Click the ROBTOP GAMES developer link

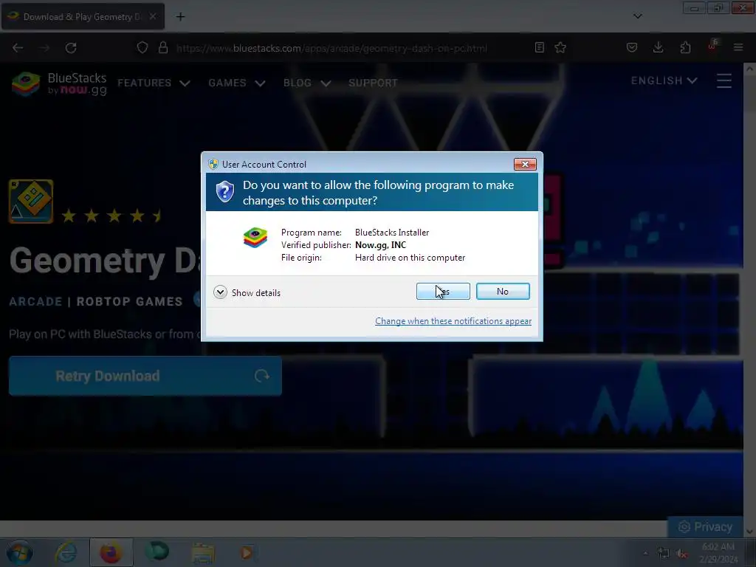click(129, 302)
